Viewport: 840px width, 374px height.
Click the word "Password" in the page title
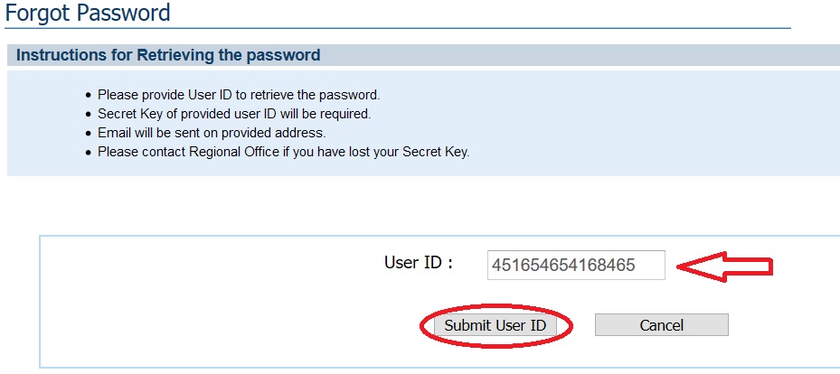(x=126, y=14)
